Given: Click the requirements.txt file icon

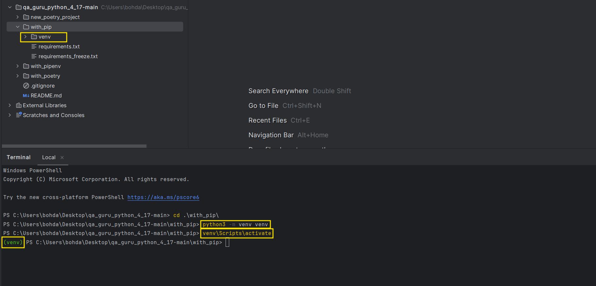Looking at the screenshot, I should click(x=34, y=46).
